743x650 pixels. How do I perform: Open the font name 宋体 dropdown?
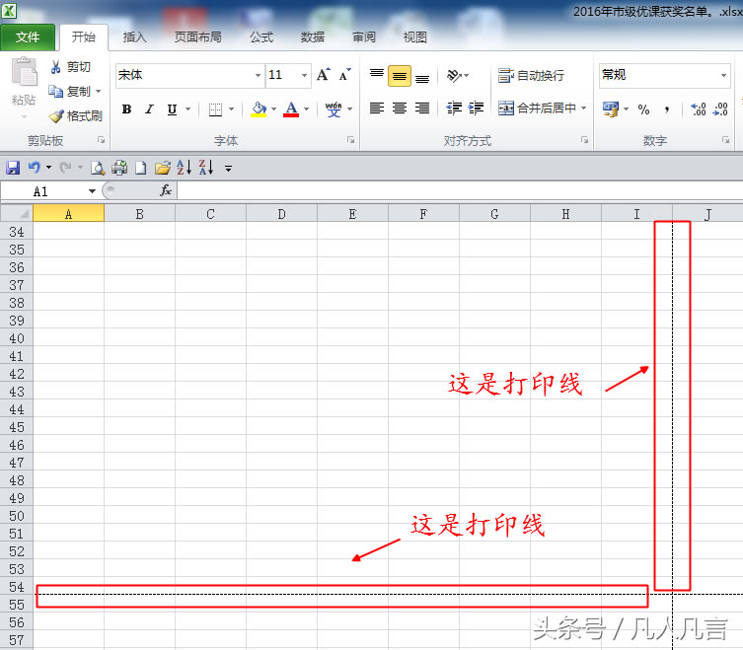[259, 75]
